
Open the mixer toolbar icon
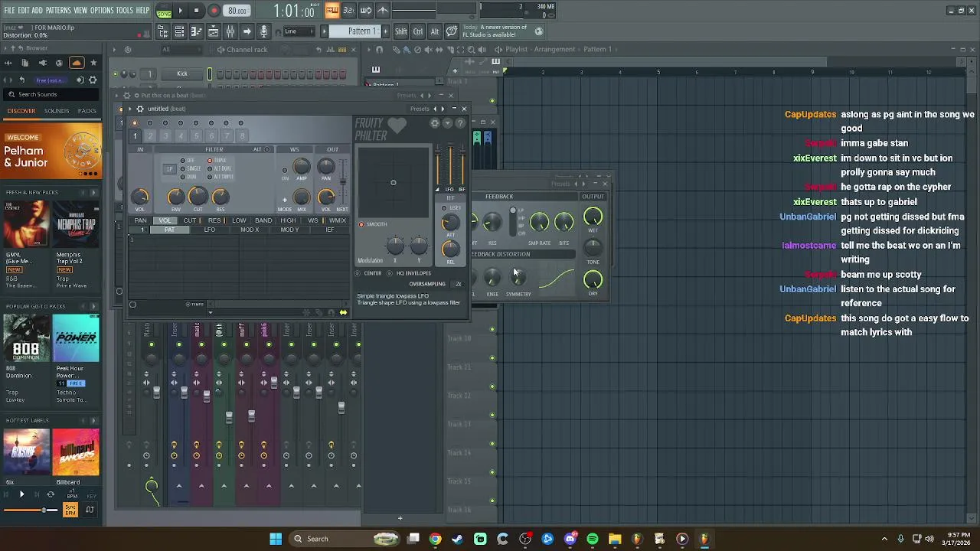230,31
